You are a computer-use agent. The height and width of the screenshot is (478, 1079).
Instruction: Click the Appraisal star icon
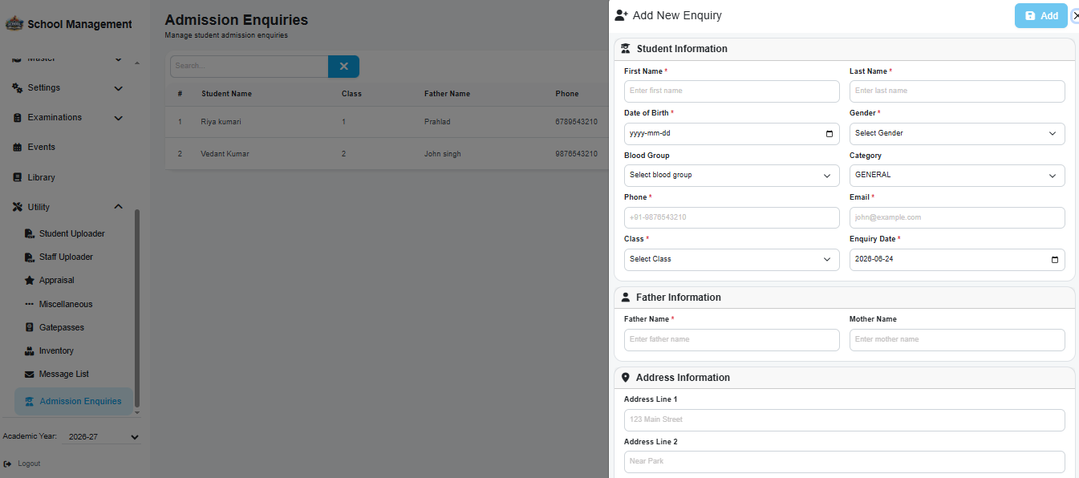point(30,281)
